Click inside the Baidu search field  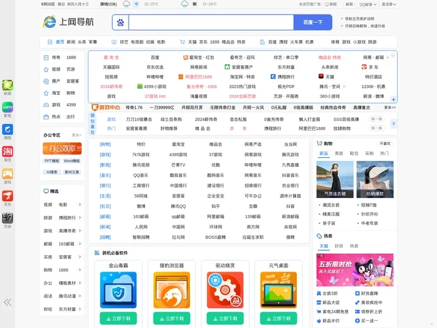tap(211, 22)
